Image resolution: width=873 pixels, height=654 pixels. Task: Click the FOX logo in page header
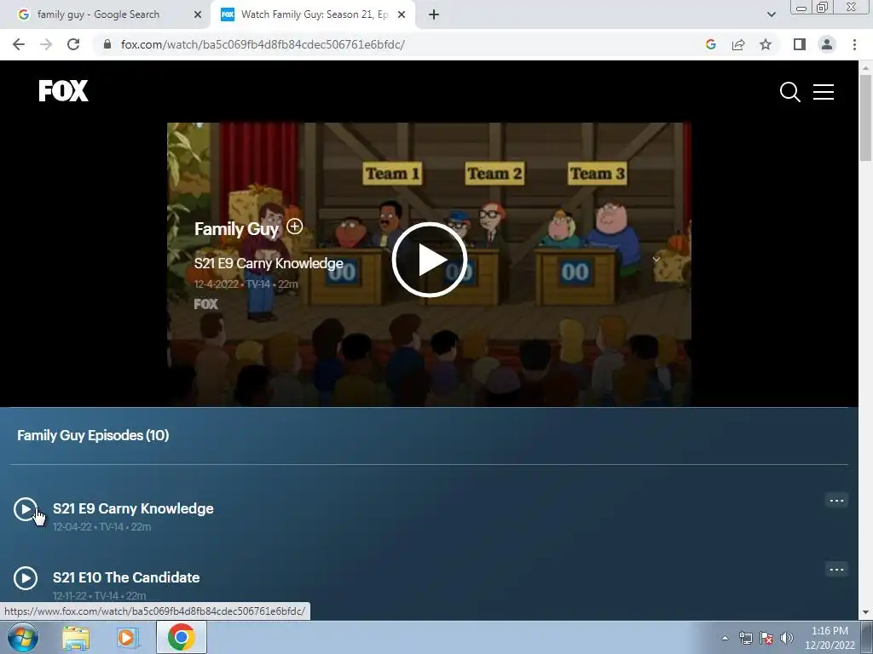(63, 90)
